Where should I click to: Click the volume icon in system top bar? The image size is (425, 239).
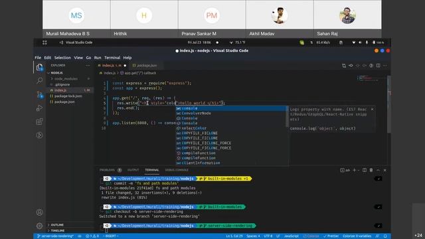coord(360,42)
